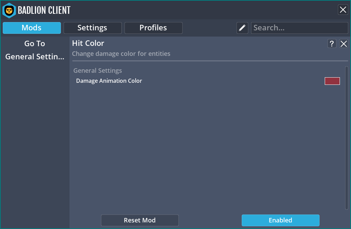This screenshot has width=351, height=229.
Task: Switch to the Settings tab
Action: (x=92, y=28)
